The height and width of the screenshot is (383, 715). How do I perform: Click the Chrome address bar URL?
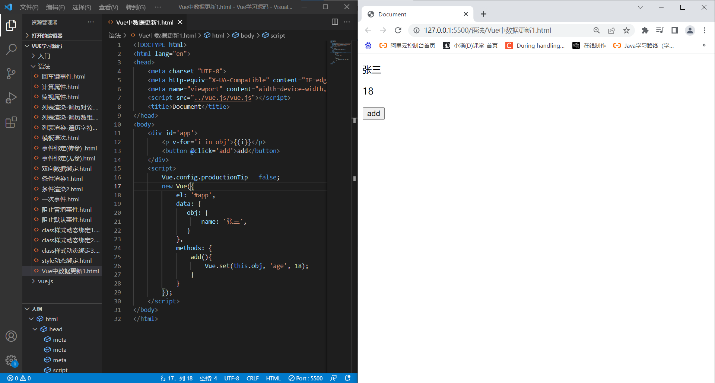[x=487, y=31]
